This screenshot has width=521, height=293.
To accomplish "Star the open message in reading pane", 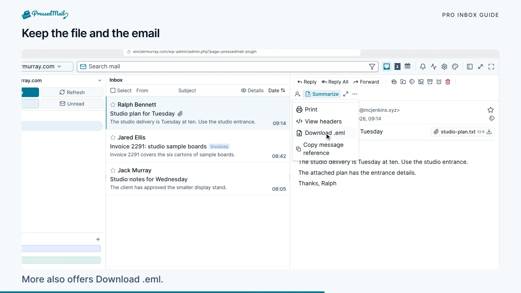I will coord(490,110).
